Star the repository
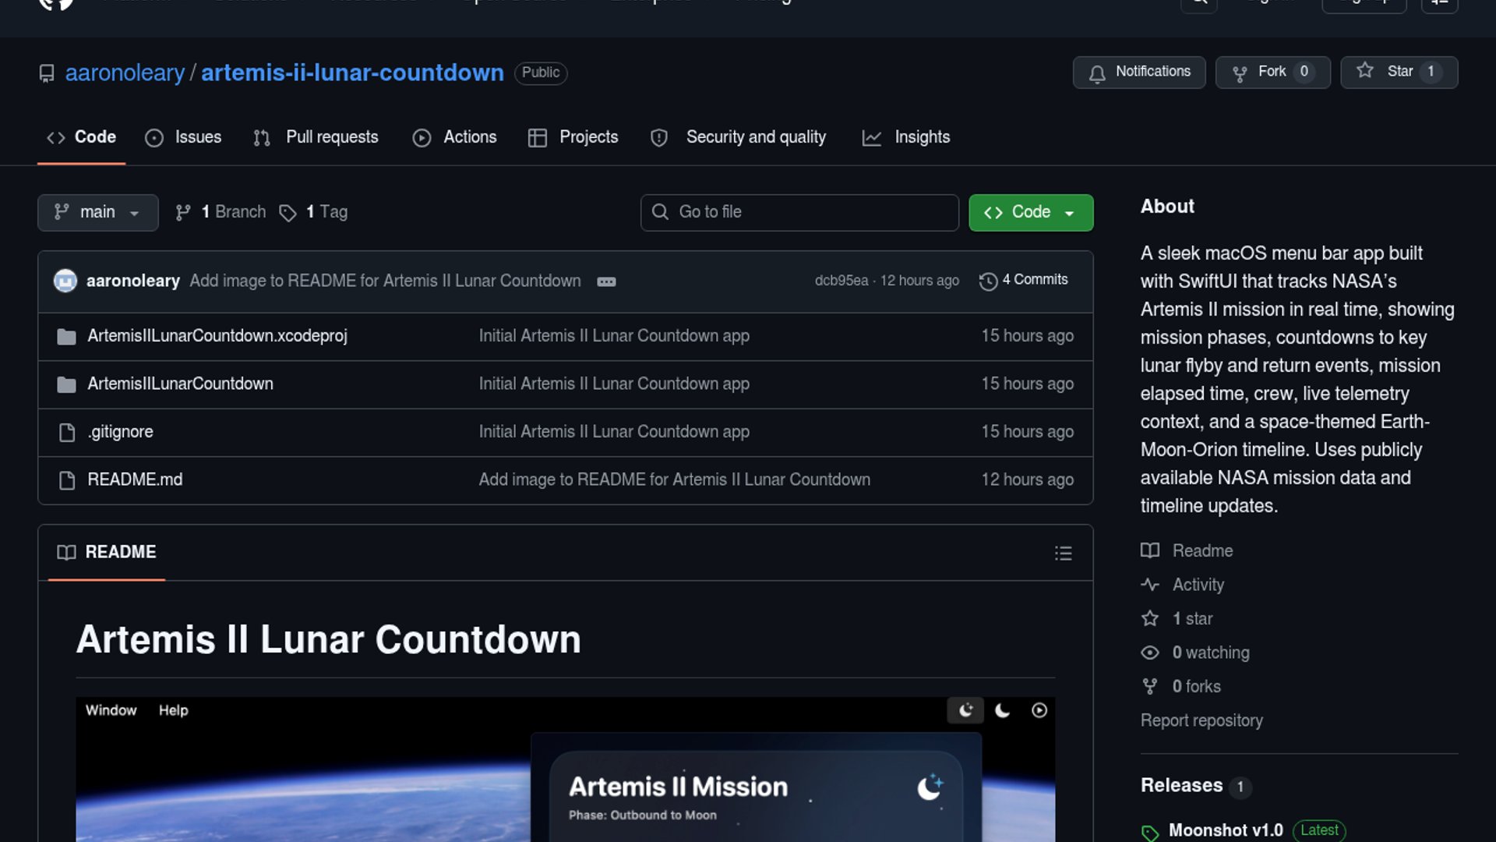The image size is (1496, 842). pyautogui.click(x=1398, y=72)
